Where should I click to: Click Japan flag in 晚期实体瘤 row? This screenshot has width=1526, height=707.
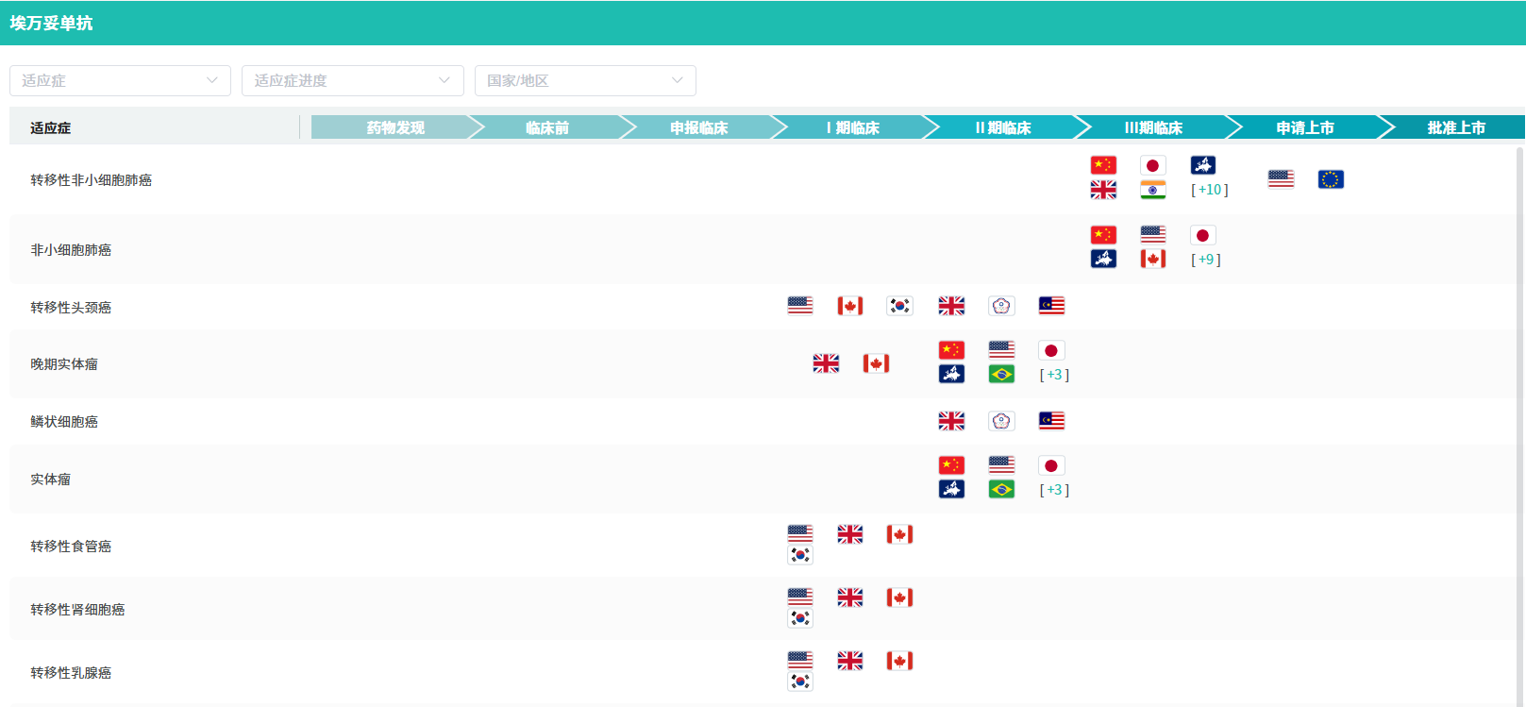(x=1051, y=350)
